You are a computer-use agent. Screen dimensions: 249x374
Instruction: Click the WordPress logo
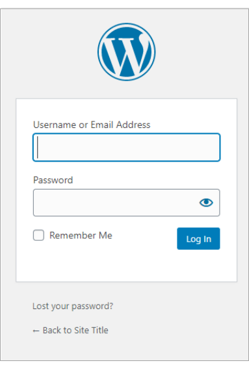pyautogui.click(x=127, y=52)
